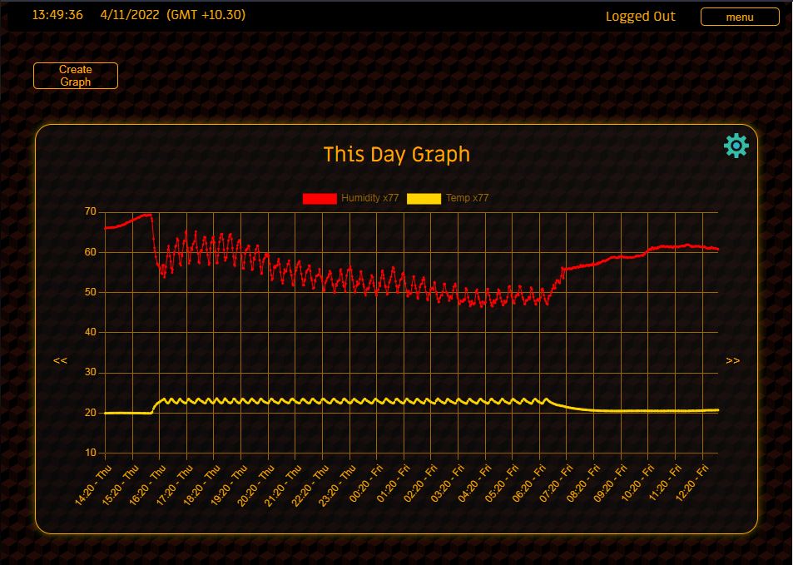This screenshot has width=793, height=565.
Task: Toggle the Temp x77 series label
Action: tap(467, 198)
